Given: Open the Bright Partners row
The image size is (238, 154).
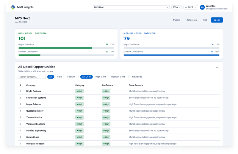Looking at the screenshot, I should [119, 91].
